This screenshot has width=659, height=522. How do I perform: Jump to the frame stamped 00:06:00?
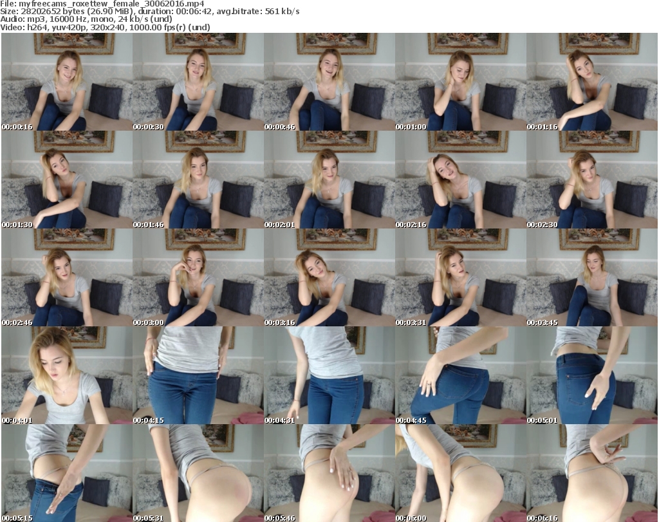pyautogui.click(x=460, y=473)
